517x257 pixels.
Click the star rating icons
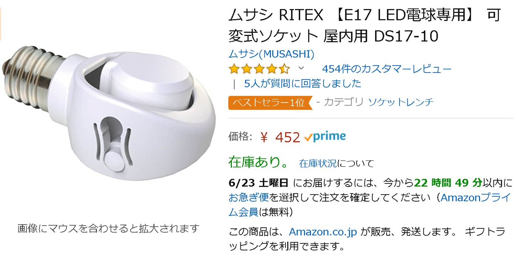coord(259,69)
